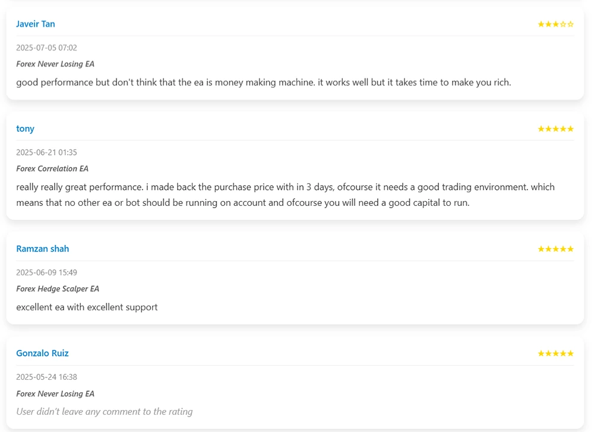Click the 2025-06-21 01:35 review date
The height and width of the screenshot is (432, 594).
46,153
